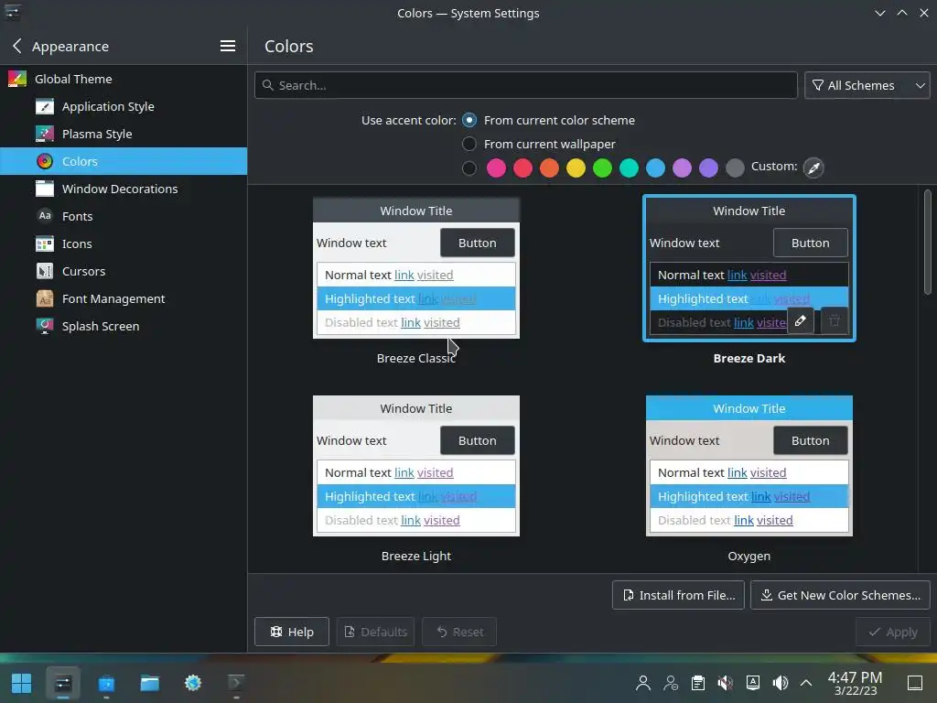The image size is (937, 703).
Task: Click the delete trash icon on Breeze Dark
Action: point(835,321)
